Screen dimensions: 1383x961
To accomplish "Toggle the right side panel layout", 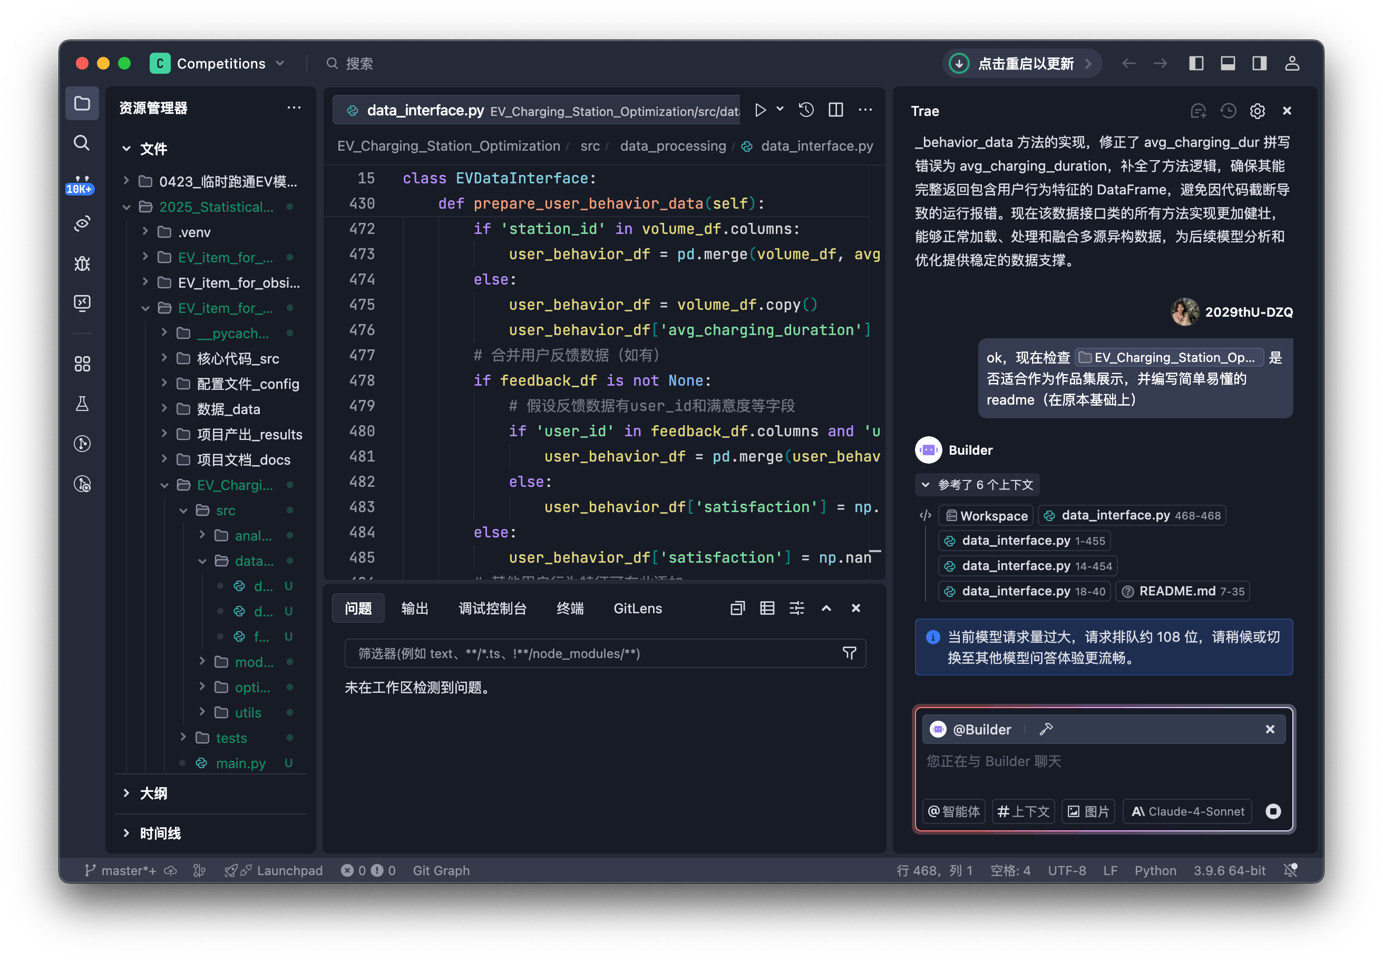I will (x=1259, y=63).
